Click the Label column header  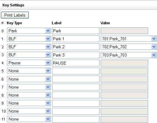57,23
